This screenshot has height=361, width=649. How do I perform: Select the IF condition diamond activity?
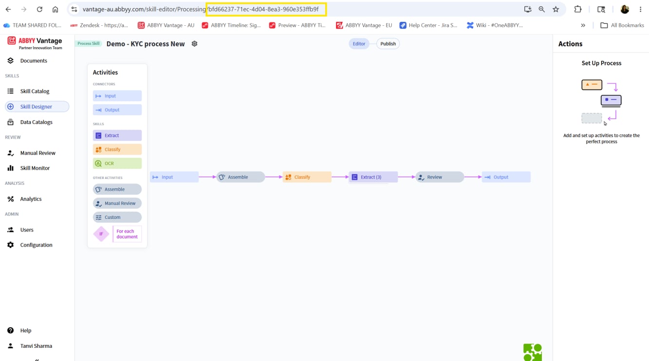(x=101, y=234)
